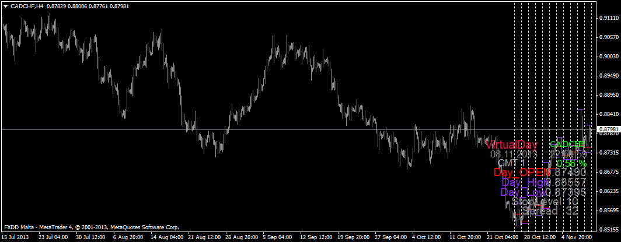Click the small triangle before CADCHF,H4
This screenshot has height=242, width=621.
5,6
